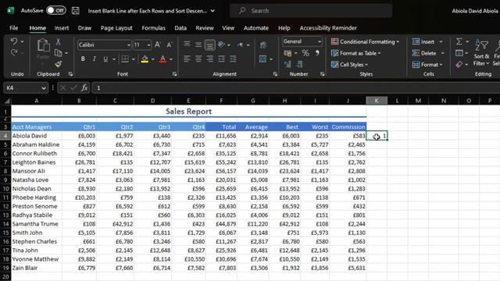This screenshot has width=500, height=281.
Task: Increase font size with the large A icon
Action: (158, 44)
